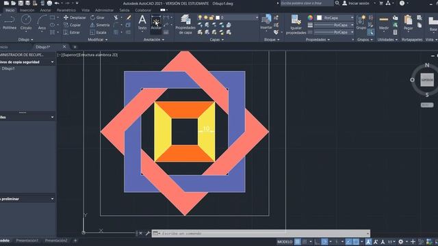Click the Pegar paste icon
Viewport: 438px width, 246px height.
408,23
